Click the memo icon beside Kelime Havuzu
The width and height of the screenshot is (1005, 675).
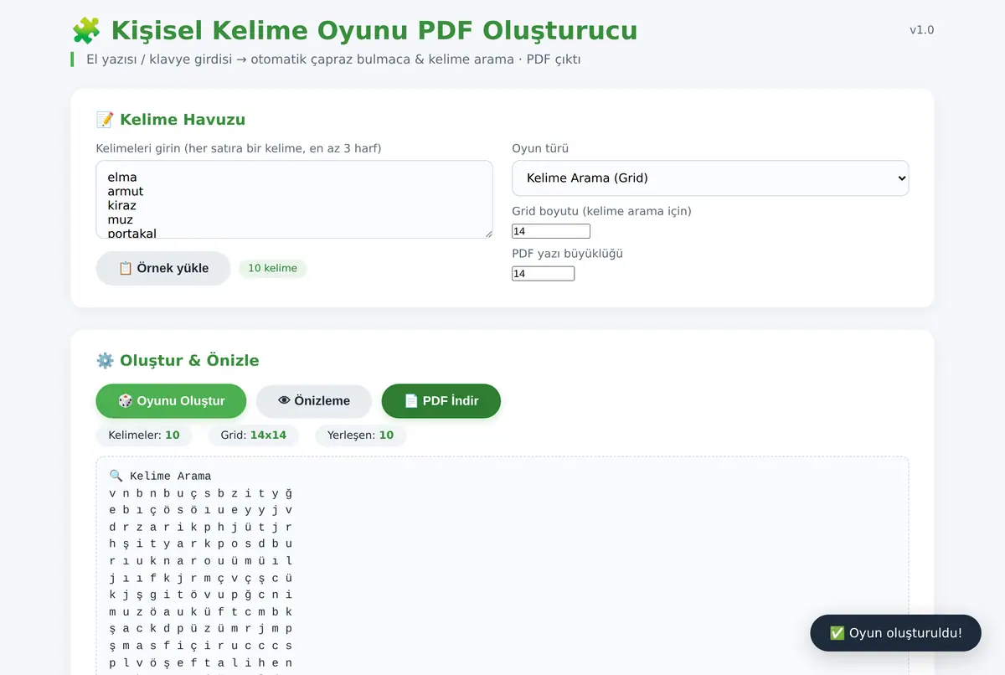[105, 120]
